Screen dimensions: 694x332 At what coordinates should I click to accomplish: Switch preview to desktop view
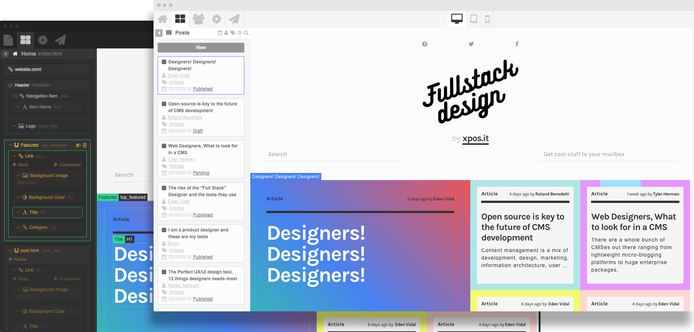(x=457, y=19)
